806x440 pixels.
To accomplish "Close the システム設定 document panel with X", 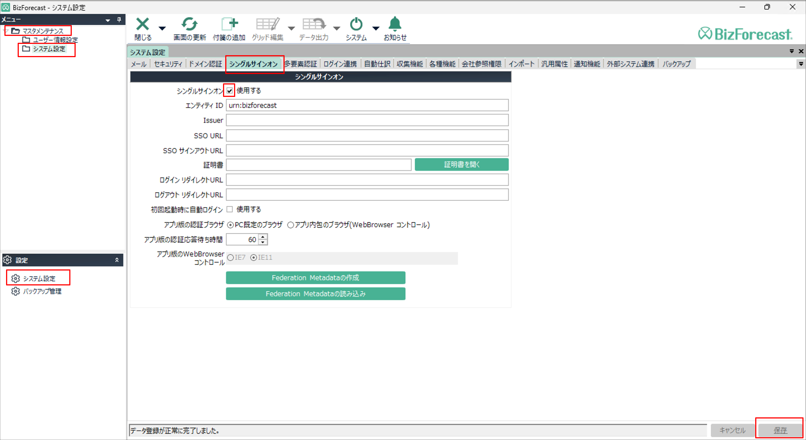I will pyautogui.click(x=801, y=51).
